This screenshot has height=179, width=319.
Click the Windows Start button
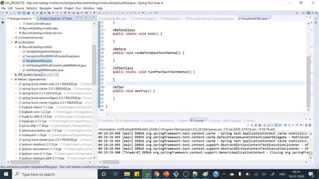tap(6, 174)
